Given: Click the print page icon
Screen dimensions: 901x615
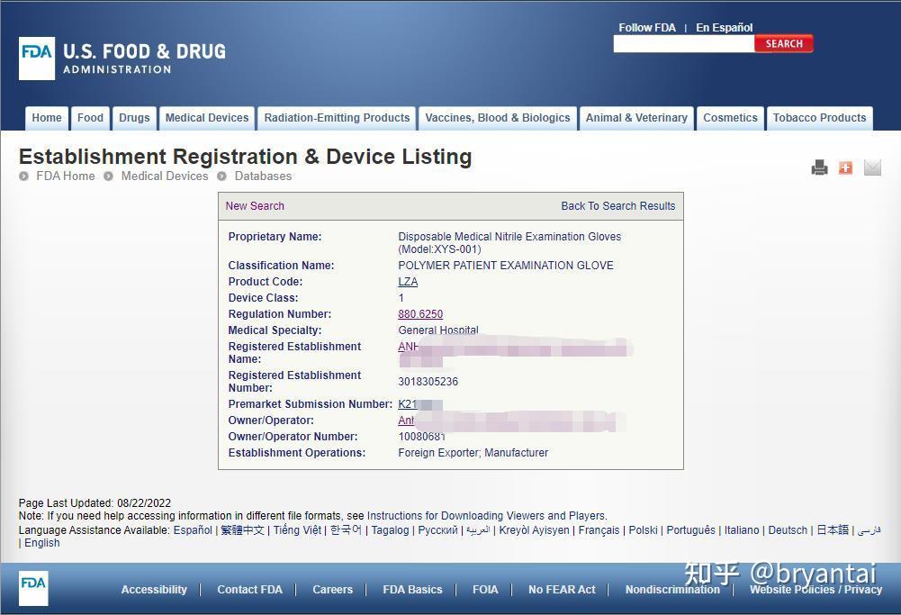Looking at the screenshot, I should (x=819, y=167).
